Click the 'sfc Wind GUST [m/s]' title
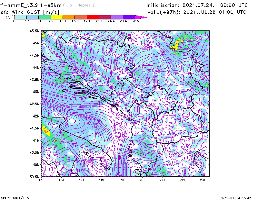 pos(30,12)
